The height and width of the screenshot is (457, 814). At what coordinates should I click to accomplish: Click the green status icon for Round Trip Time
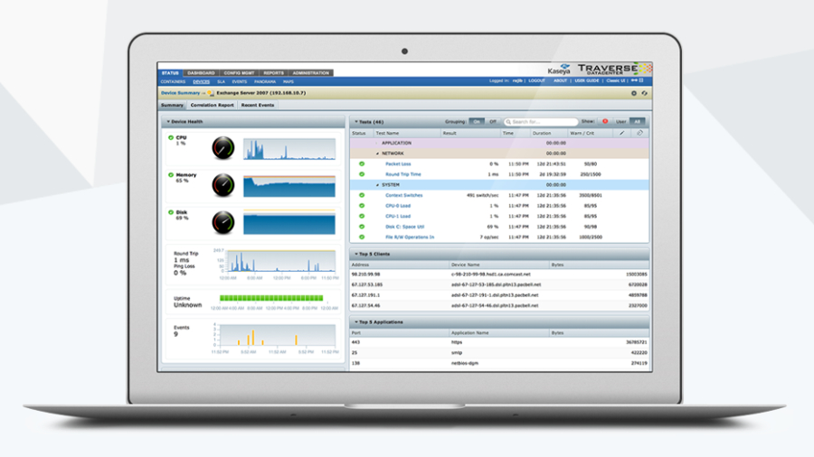tap(362, 174)
